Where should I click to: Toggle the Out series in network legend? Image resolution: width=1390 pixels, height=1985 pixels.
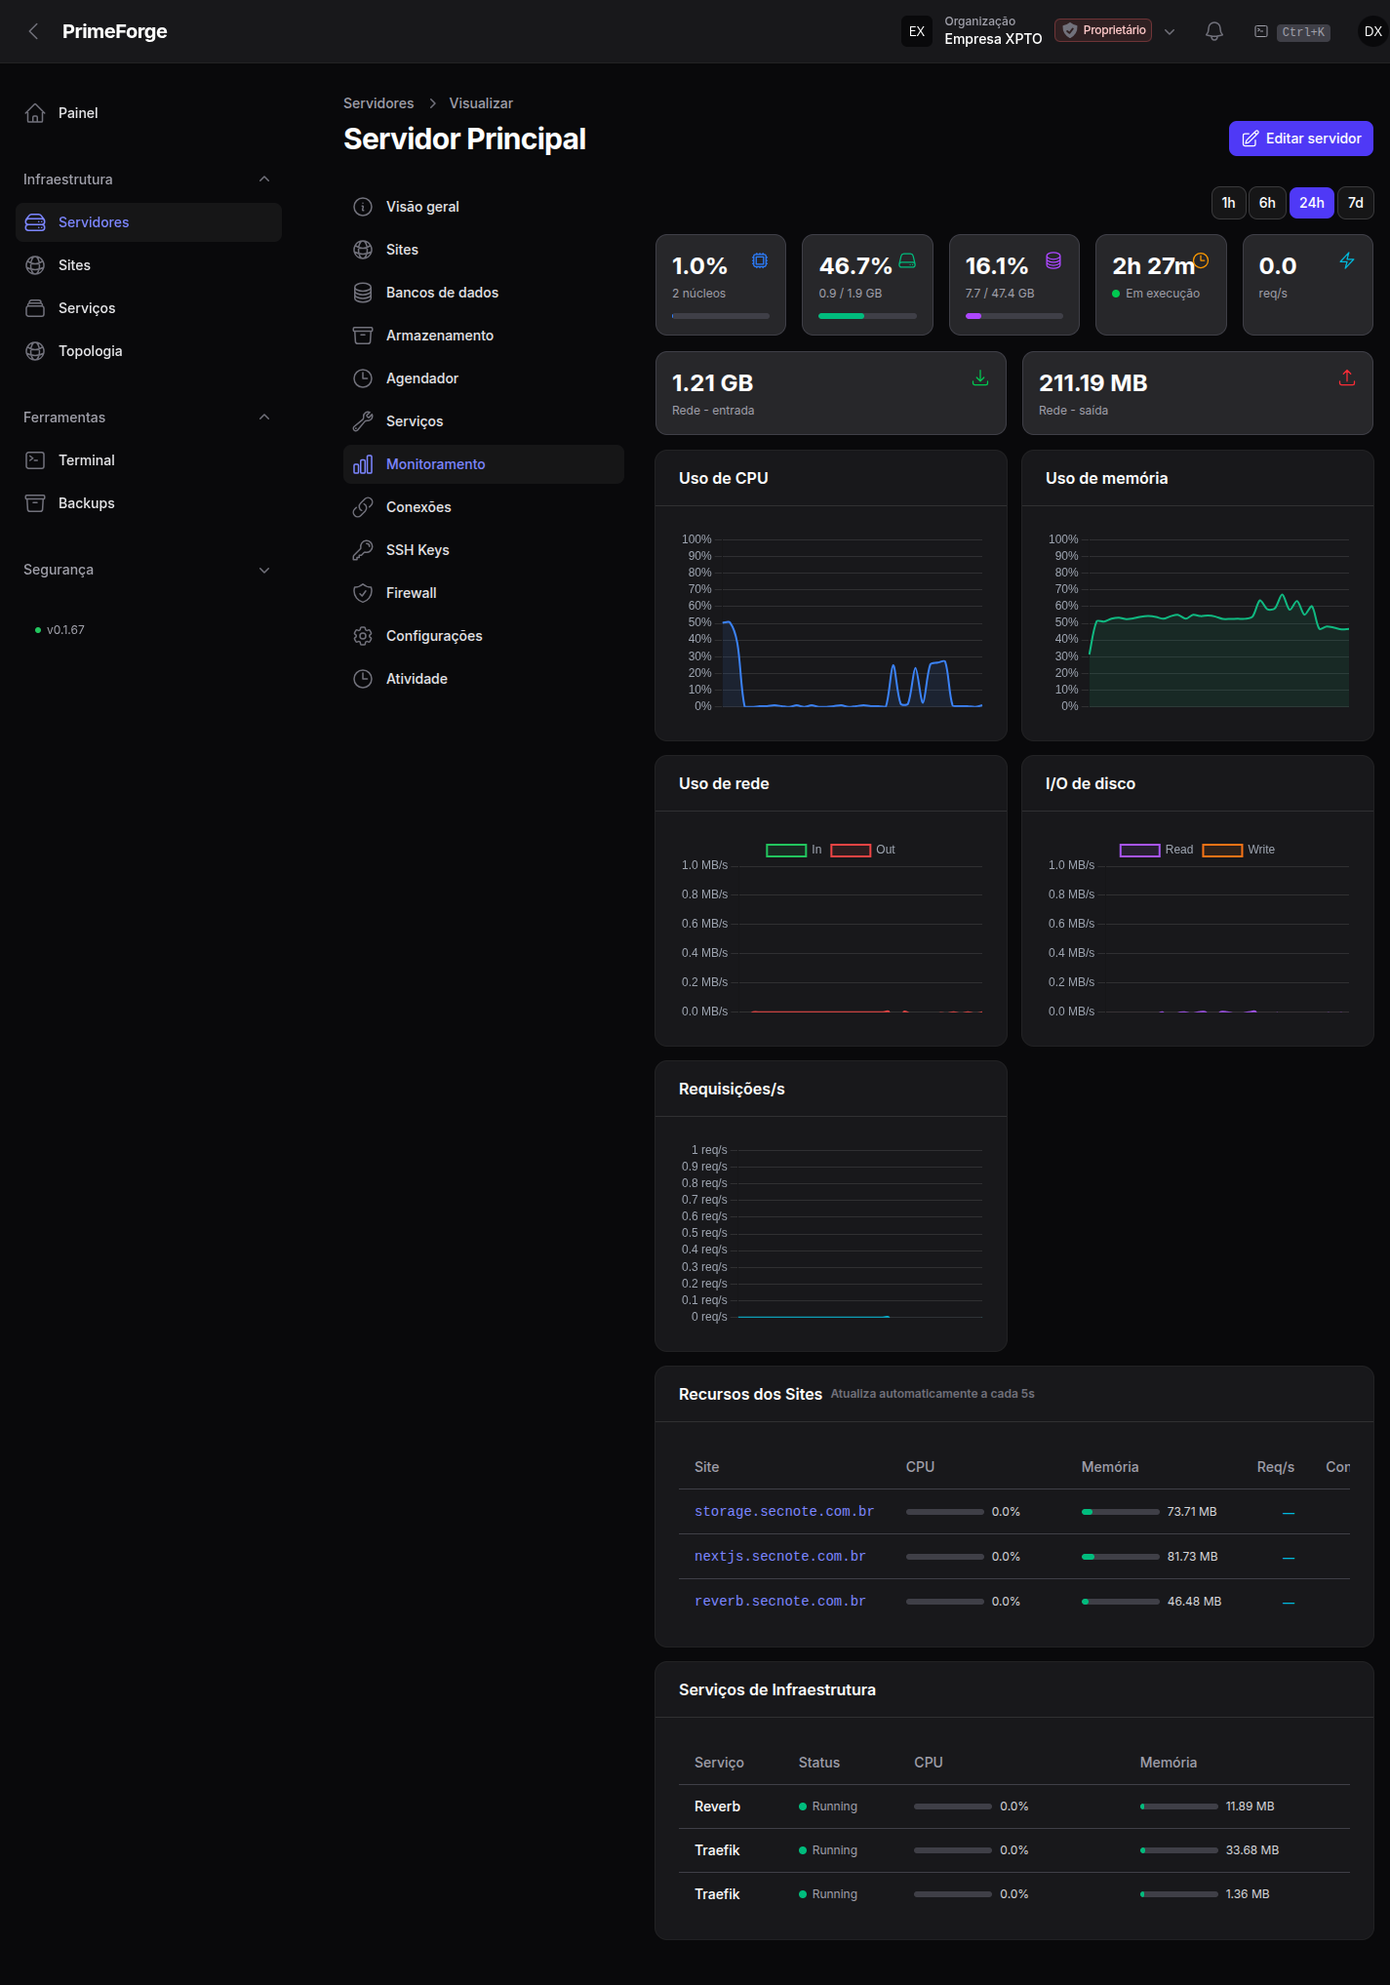862,850
